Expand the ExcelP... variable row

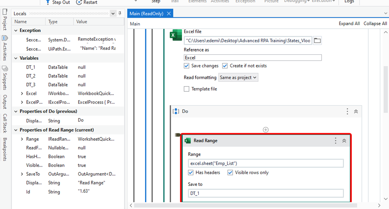[x=22, y=102]
